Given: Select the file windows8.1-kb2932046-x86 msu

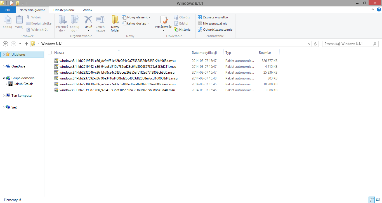Looking at the screenshot, I should (x=117, y=72).
